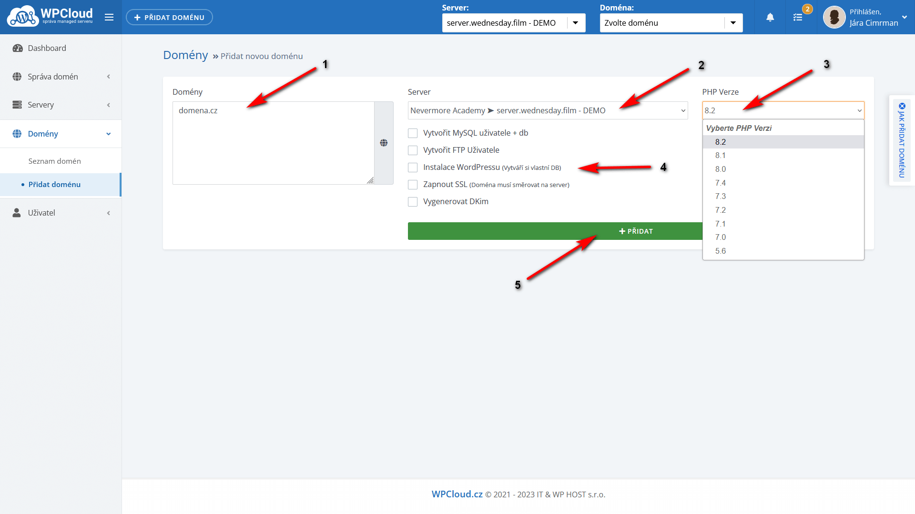
Task: Open the 'Zvolte doménu' dropdown
Action: 671,23
